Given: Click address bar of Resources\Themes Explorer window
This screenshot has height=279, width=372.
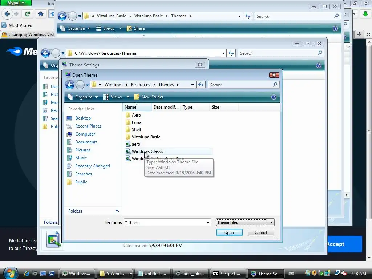Looking at the screenshot, I should [x=146, y=53].
